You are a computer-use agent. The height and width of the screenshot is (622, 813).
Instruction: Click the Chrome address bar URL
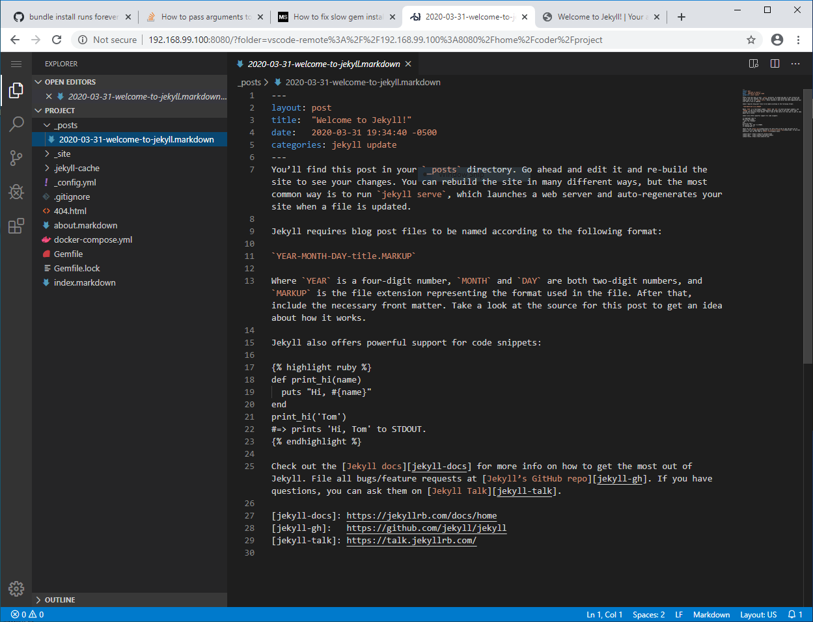(x=376, y=40)
